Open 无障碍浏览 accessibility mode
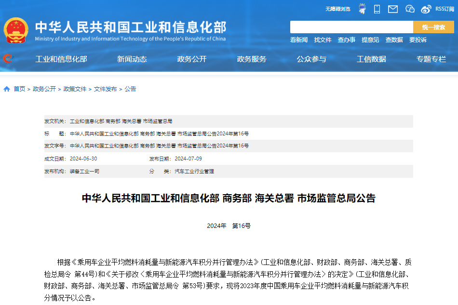Image resolution: width=458 pixels, height=305 pixels. click(339, 8)
